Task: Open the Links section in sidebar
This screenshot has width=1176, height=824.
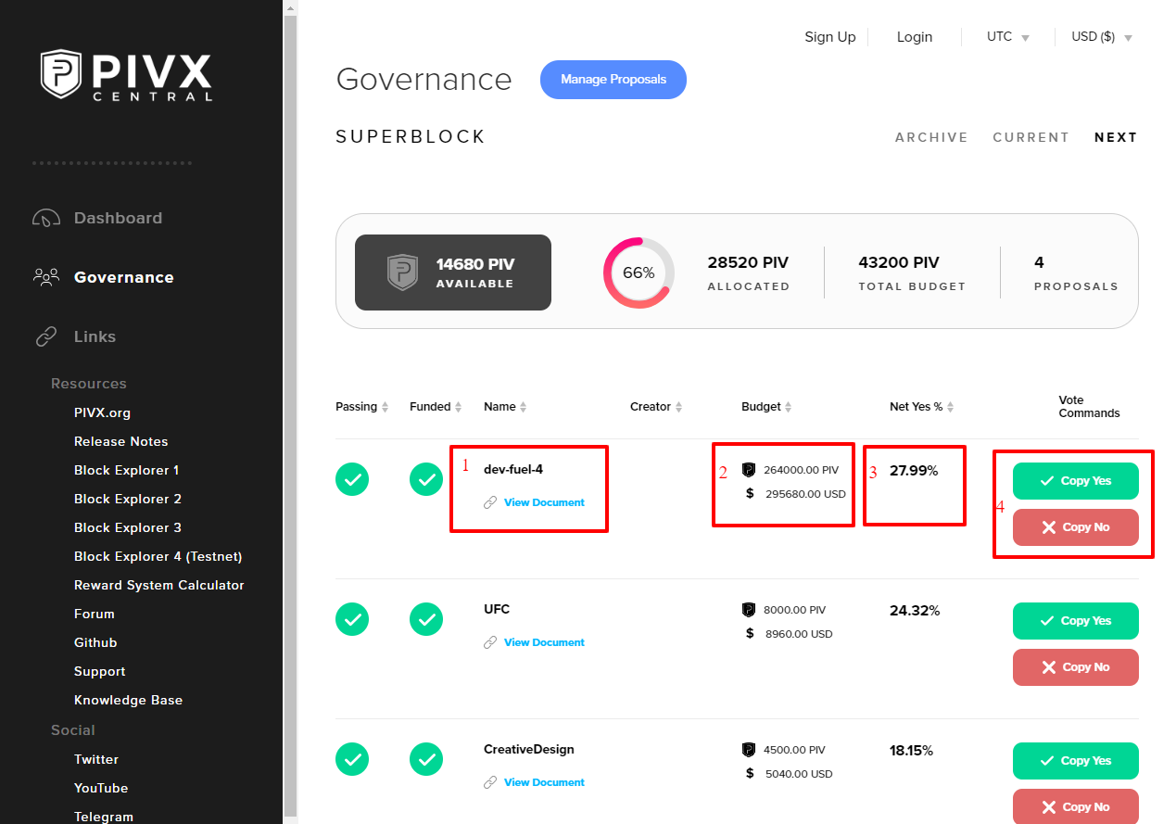Action: point(95,336)
